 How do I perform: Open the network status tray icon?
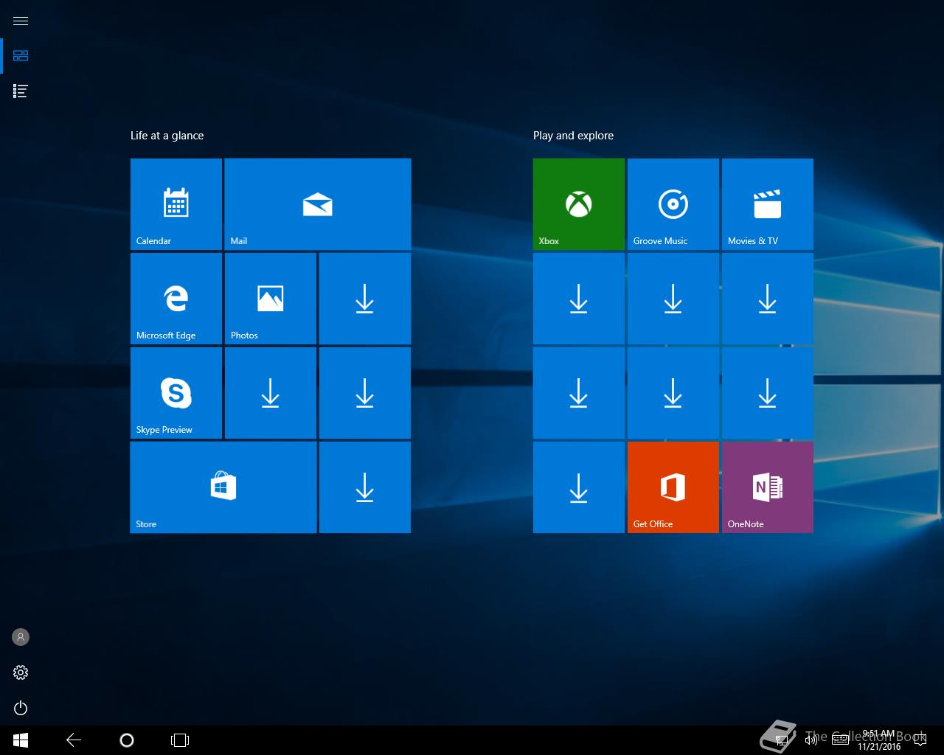[782, 740]
